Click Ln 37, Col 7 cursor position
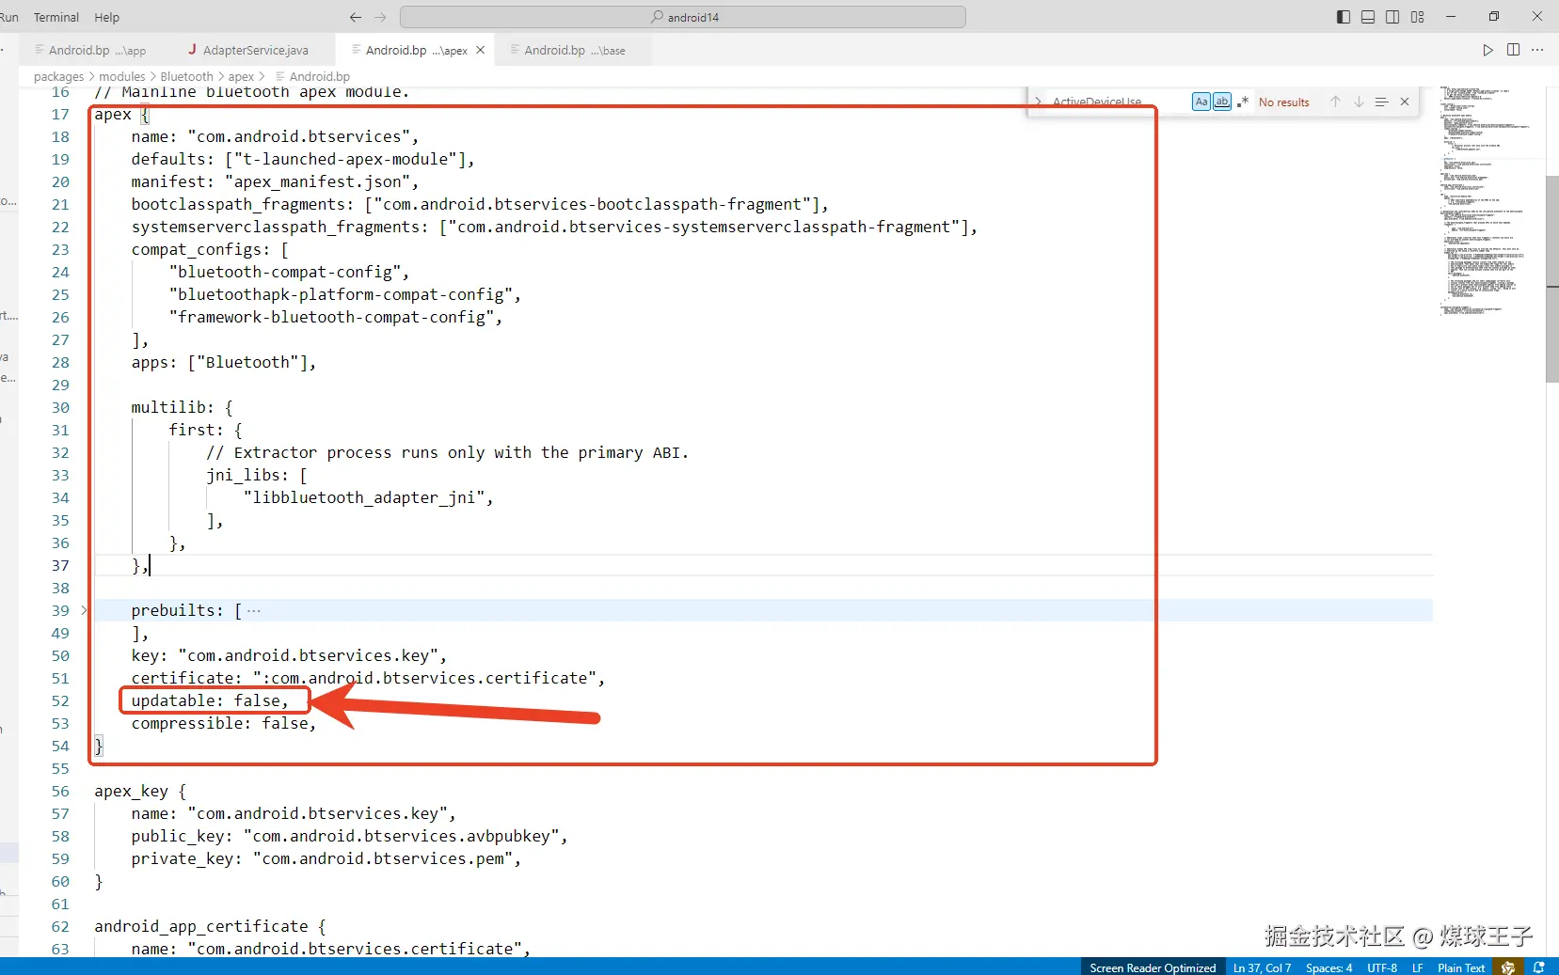The width and height of the screenshot is (1559, 975). (x=1262, y=967)
